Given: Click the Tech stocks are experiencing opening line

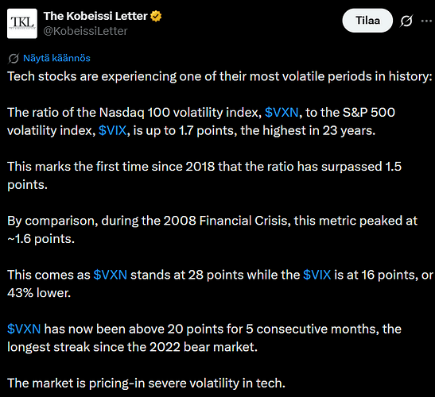Looking at the screenshot, I should click(x=219, y=76).
